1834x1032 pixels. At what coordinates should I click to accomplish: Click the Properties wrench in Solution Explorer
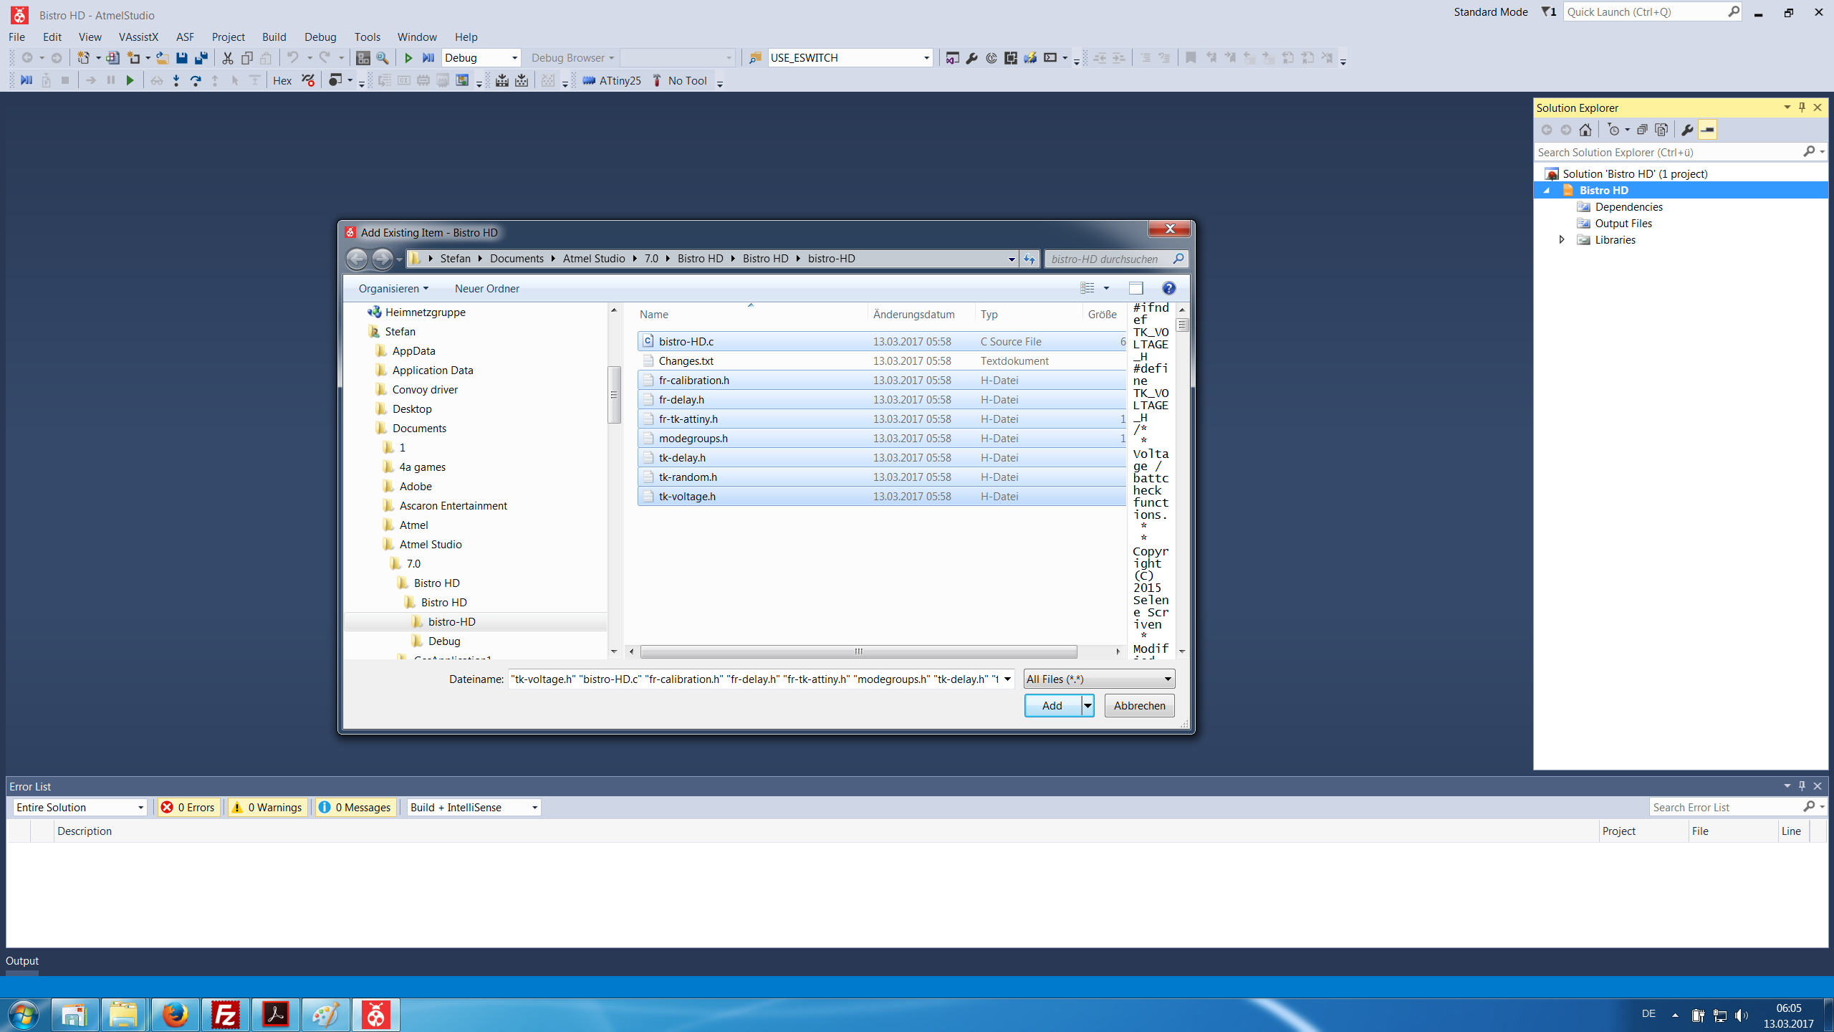(1687, 130)
